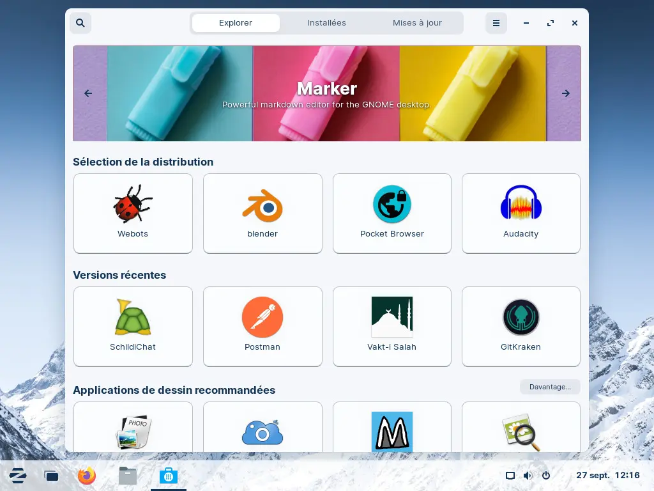Go to next featured banner
Viewport: 654px width, 491px height.
click(565, 93)
